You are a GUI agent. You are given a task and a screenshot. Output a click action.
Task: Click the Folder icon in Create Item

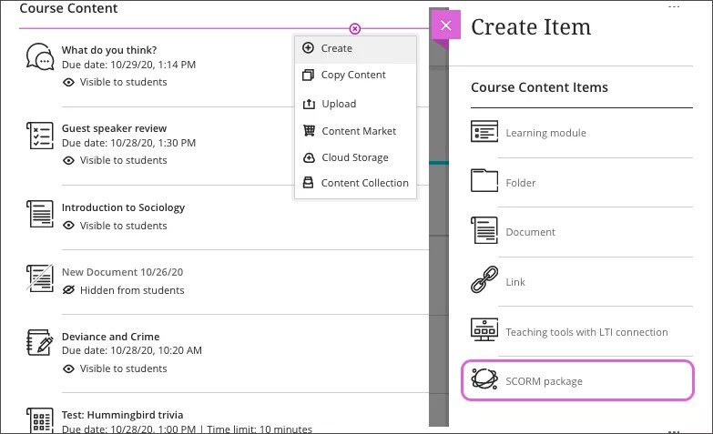484,182
